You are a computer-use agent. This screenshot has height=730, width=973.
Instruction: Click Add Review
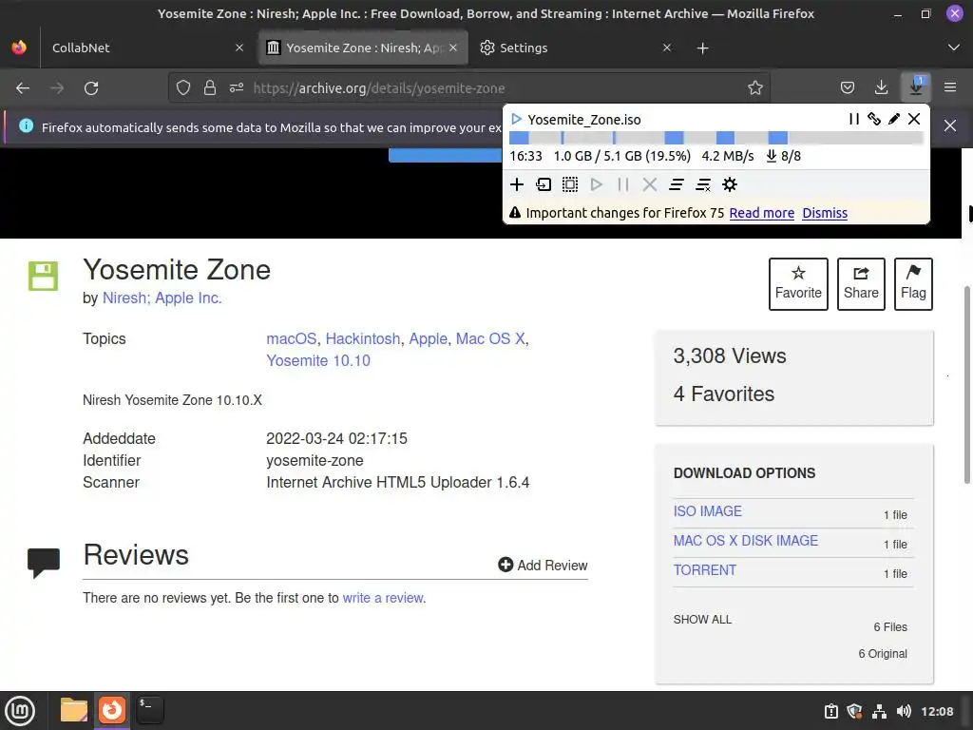pyautogui.click(x=543, y=565)
